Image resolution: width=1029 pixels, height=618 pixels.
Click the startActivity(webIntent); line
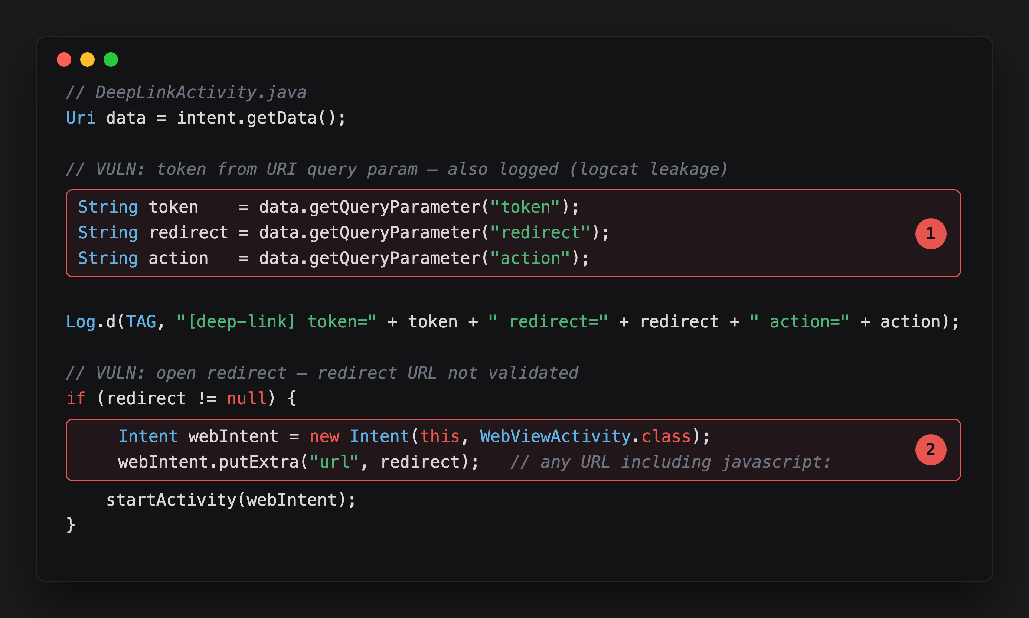(231, 500)
